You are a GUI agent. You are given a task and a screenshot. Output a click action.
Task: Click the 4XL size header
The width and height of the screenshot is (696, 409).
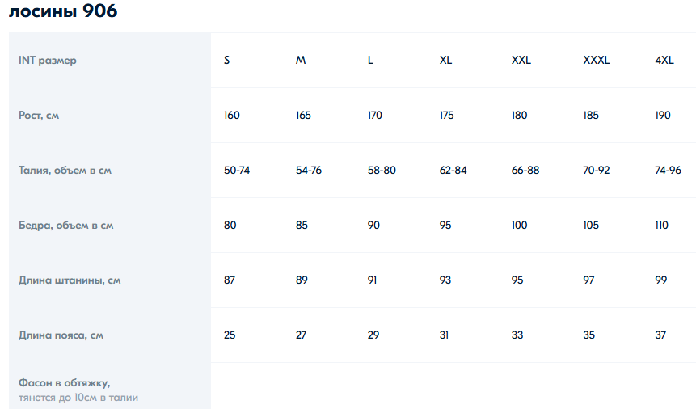[664, 60]
